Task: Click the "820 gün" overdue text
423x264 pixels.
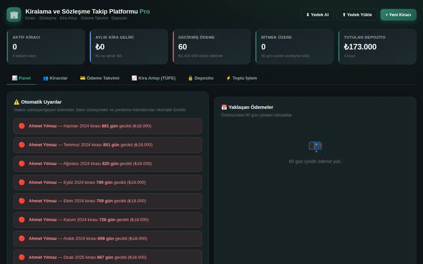Action: point(110,164)
